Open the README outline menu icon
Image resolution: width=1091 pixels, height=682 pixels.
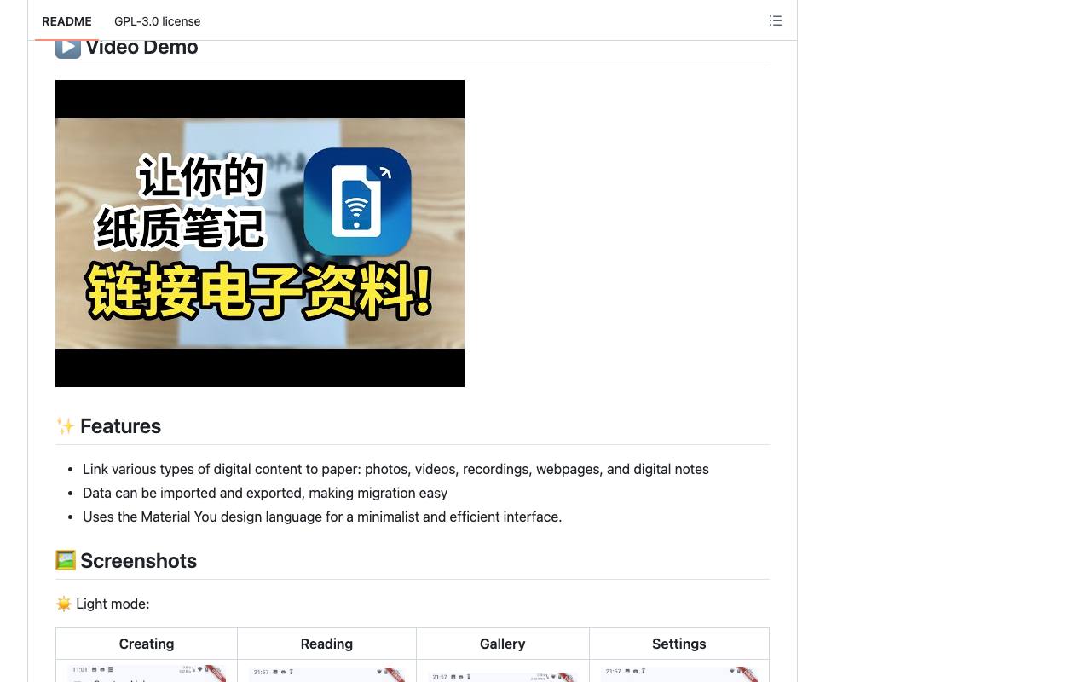coord(776,20)
